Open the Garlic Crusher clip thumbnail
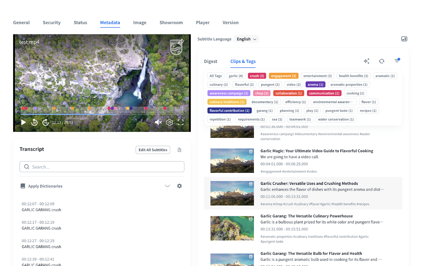The width and height of the screenshot is (441, 266). [232, 193]
